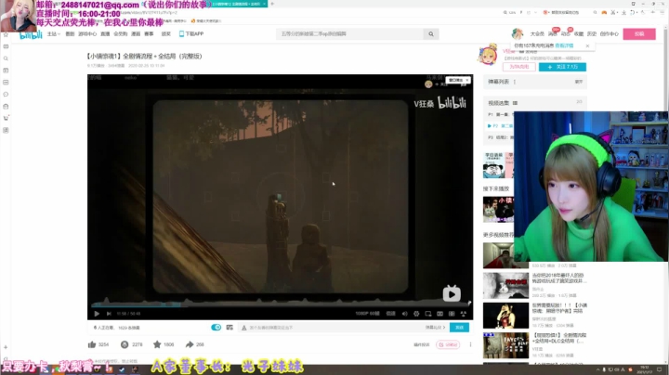Go to bilibili home via logo
Viewport: 669px width, 375px height.
(32, 34)
